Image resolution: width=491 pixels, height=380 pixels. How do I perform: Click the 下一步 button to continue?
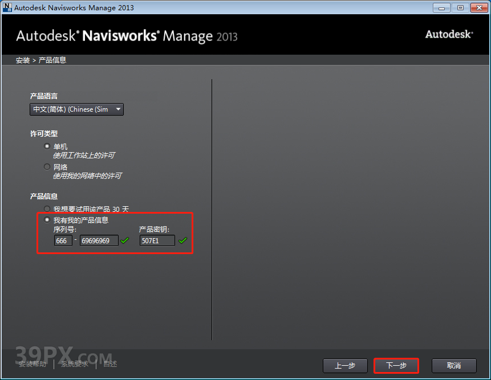(396, 366)
